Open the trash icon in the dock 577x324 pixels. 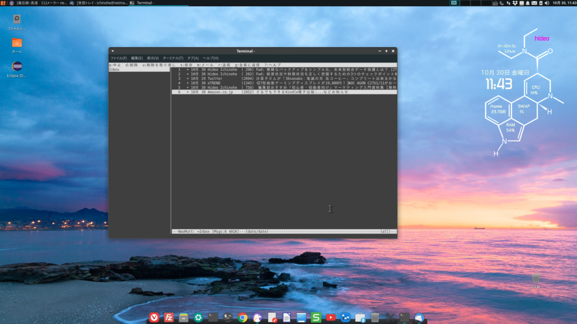(375, 318)
